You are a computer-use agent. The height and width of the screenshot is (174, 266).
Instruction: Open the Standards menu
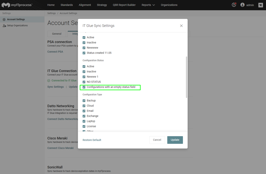[x=67, y=5]
